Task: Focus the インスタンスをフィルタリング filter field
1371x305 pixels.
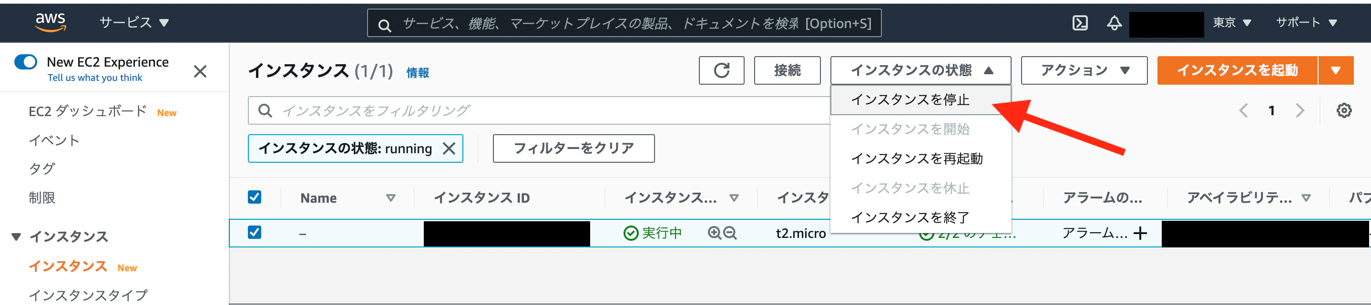Action: coord(539,110)
